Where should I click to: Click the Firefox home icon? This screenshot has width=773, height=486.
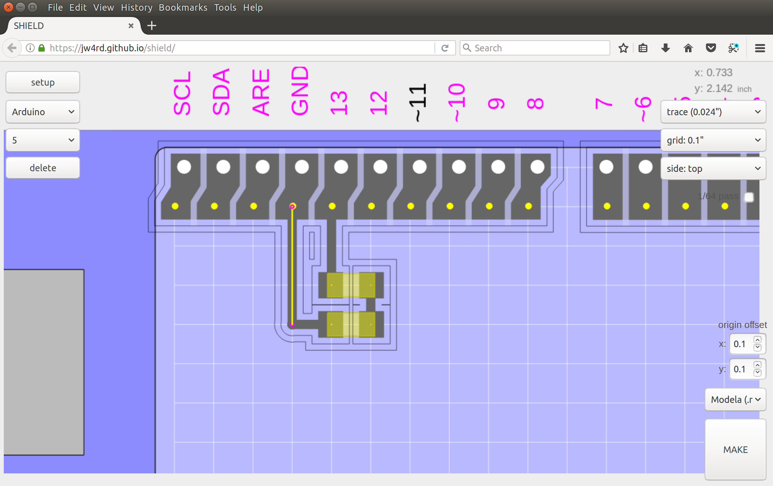point(688,48)
